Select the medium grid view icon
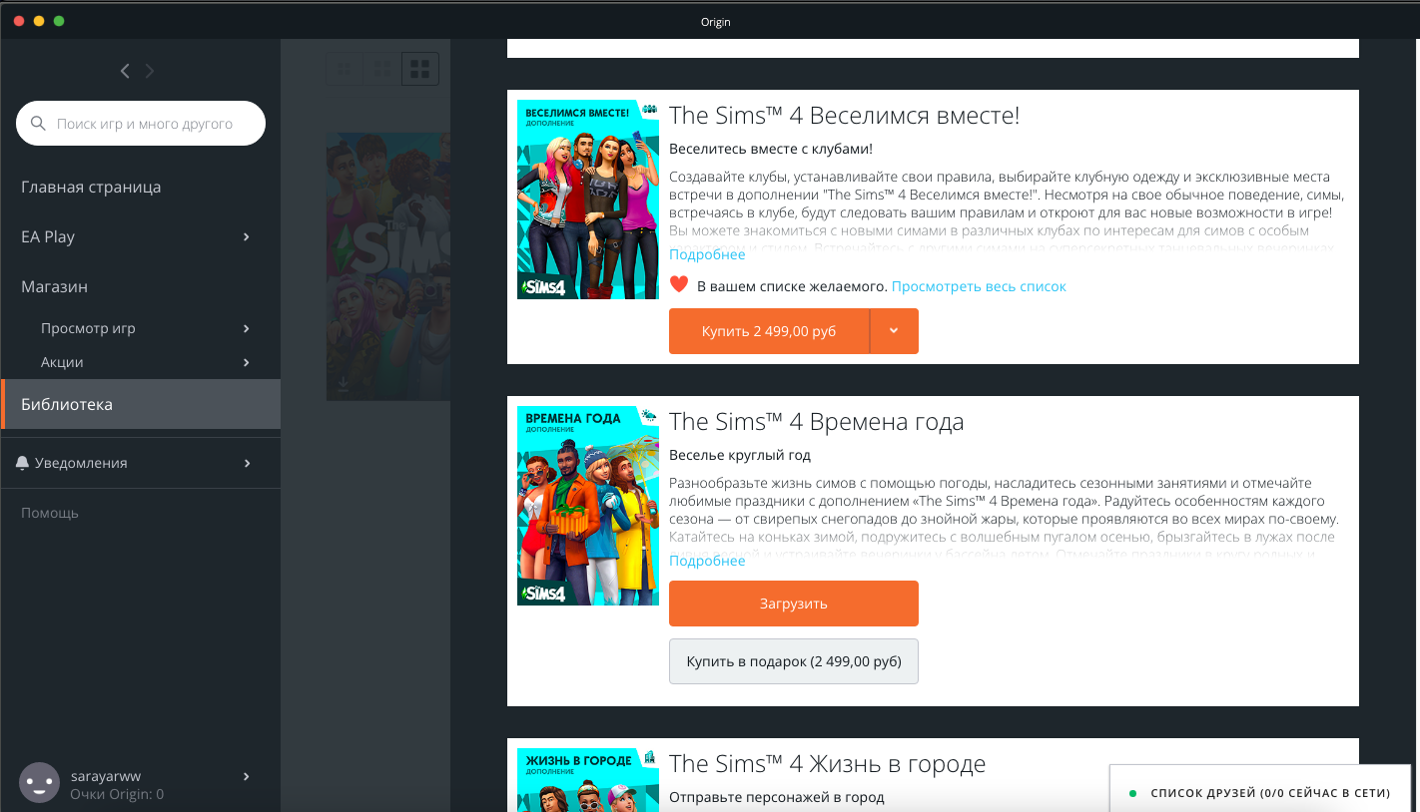Image resolution: width=1420 pixels, height=812 pixels. click(381, 68)
